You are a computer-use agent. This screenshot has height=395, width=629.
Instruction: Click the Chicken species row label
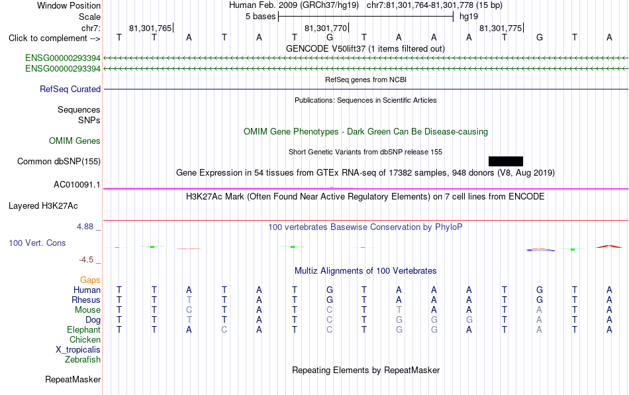pos(85,339)
